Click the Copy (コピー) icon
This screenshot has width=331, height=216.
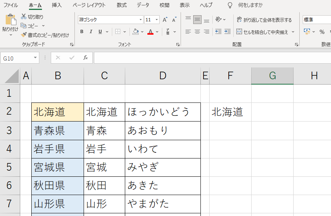point(23,26)
